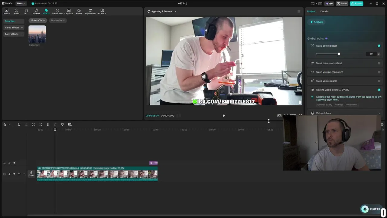
Task: Switch to the Project tab
Action: [x=311, y=12]
